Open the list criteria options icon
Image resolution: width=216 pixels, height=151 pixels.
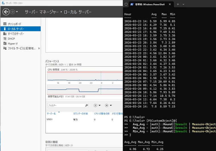95,105
